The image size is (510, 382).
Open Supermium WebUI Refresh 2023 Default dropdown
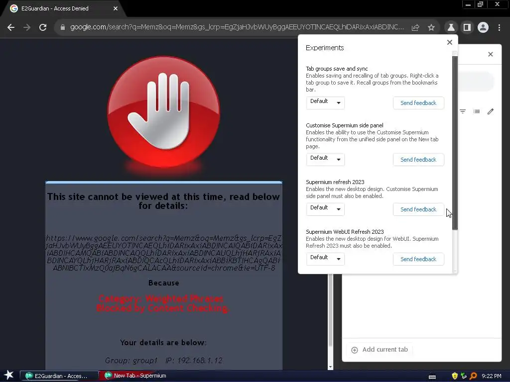tap(325, 259)
